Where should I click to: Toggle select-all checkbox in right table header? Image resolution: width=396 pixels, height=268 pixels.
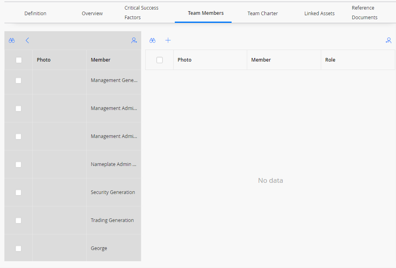(x=160, y=60)
